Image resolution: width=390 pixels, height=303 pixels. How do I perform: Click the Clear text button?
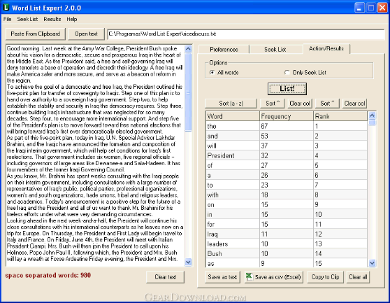click(x=166, y=277)
